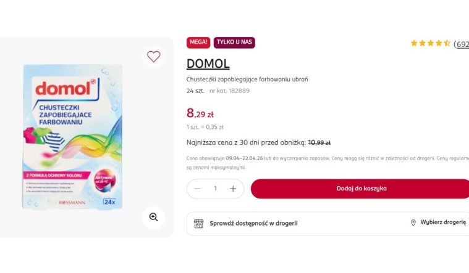
Task: Click the red MEGA! badge
Action: 198,43
